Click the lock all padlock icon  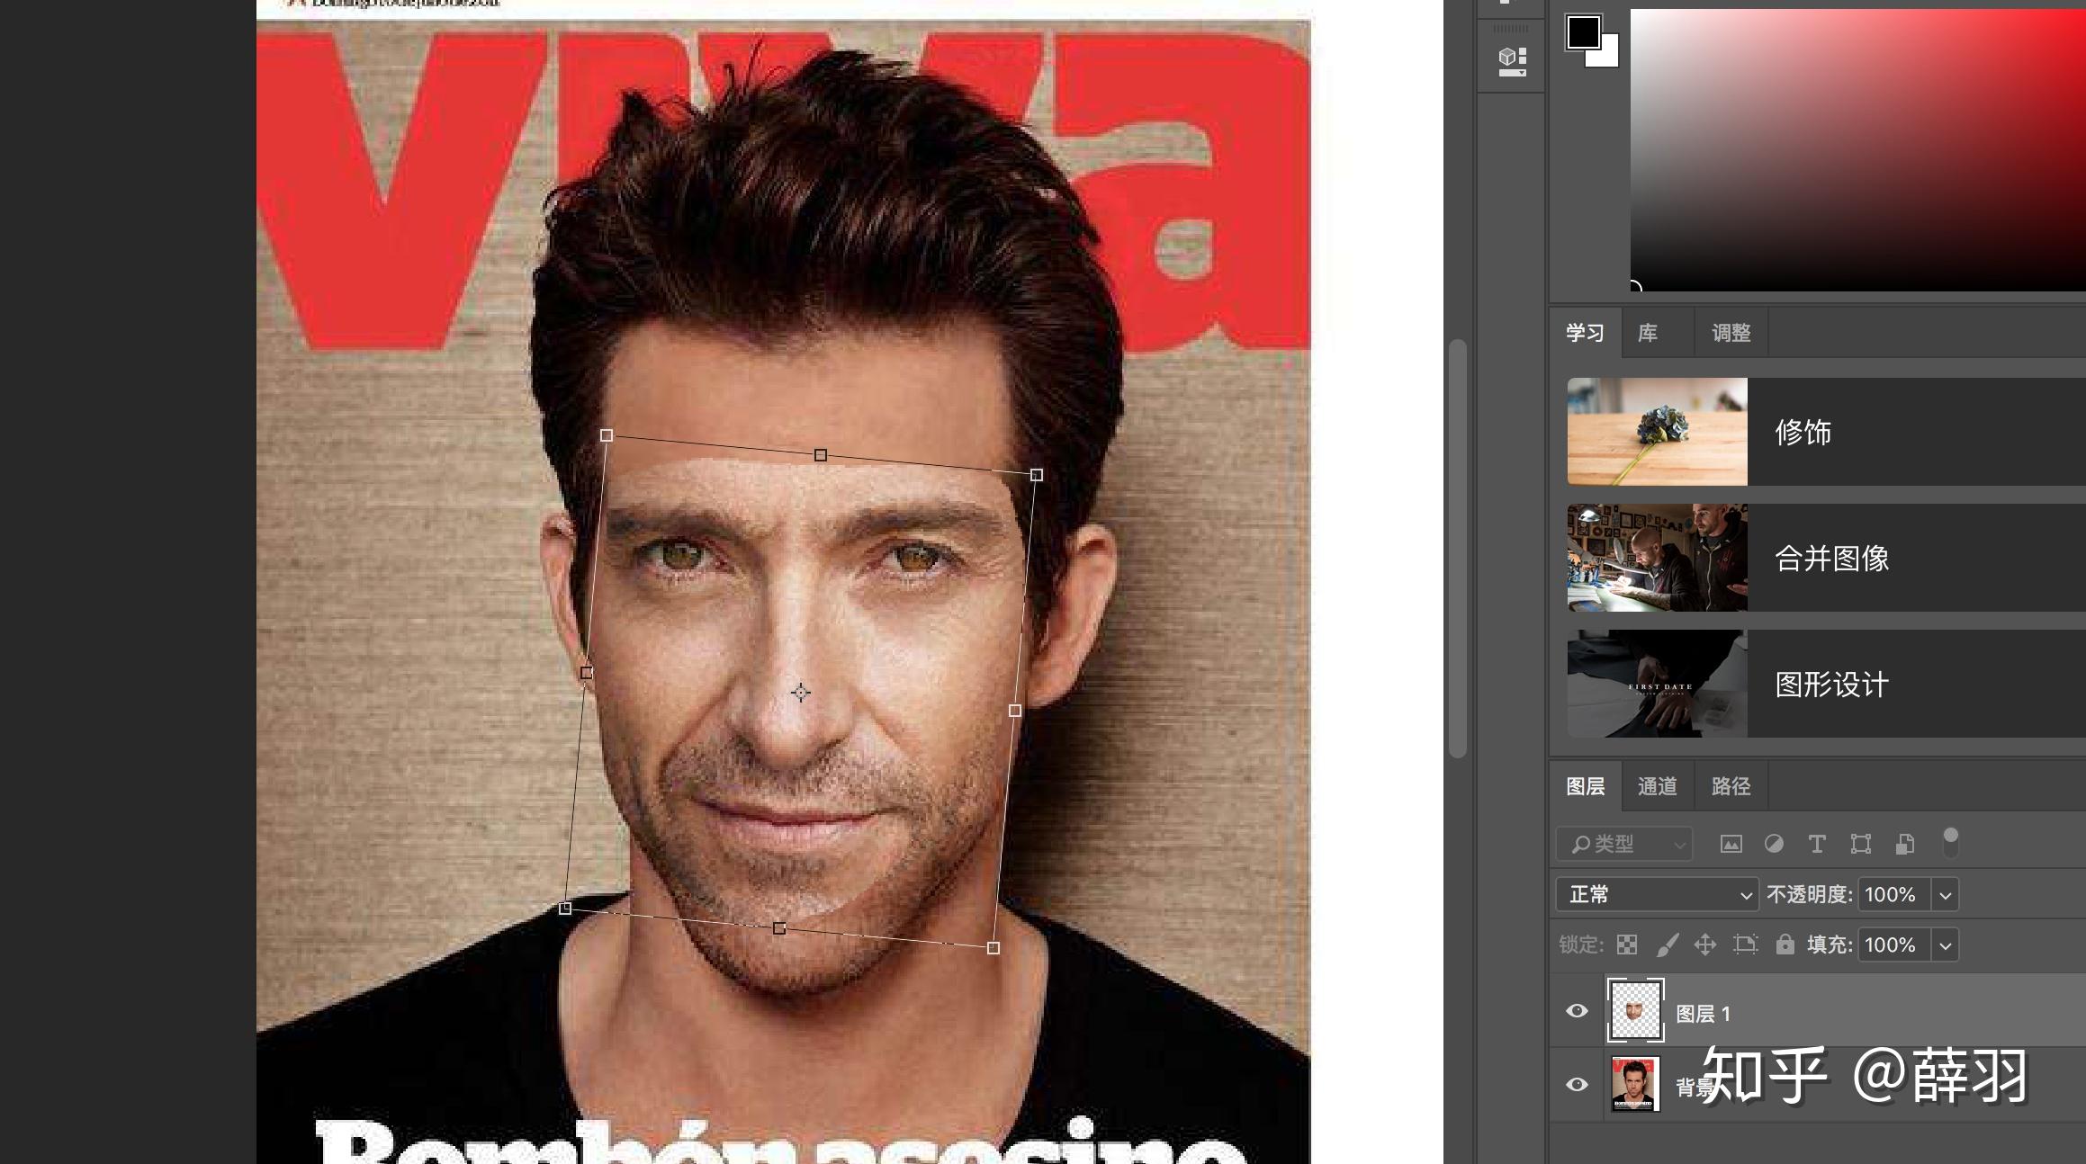[x=1785, y=945]
